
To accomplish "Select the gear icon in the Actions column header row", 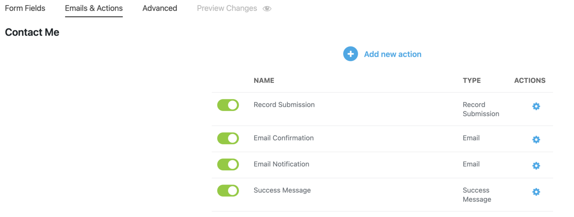I will (x=536, y=106).
